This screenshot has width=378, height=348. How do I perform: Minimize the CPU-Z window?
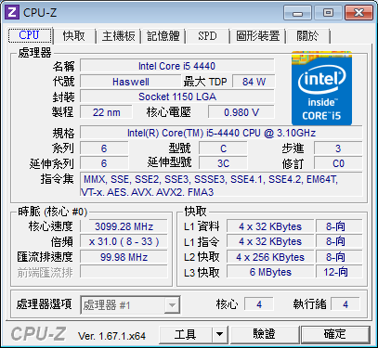click(x=298, y=13)
